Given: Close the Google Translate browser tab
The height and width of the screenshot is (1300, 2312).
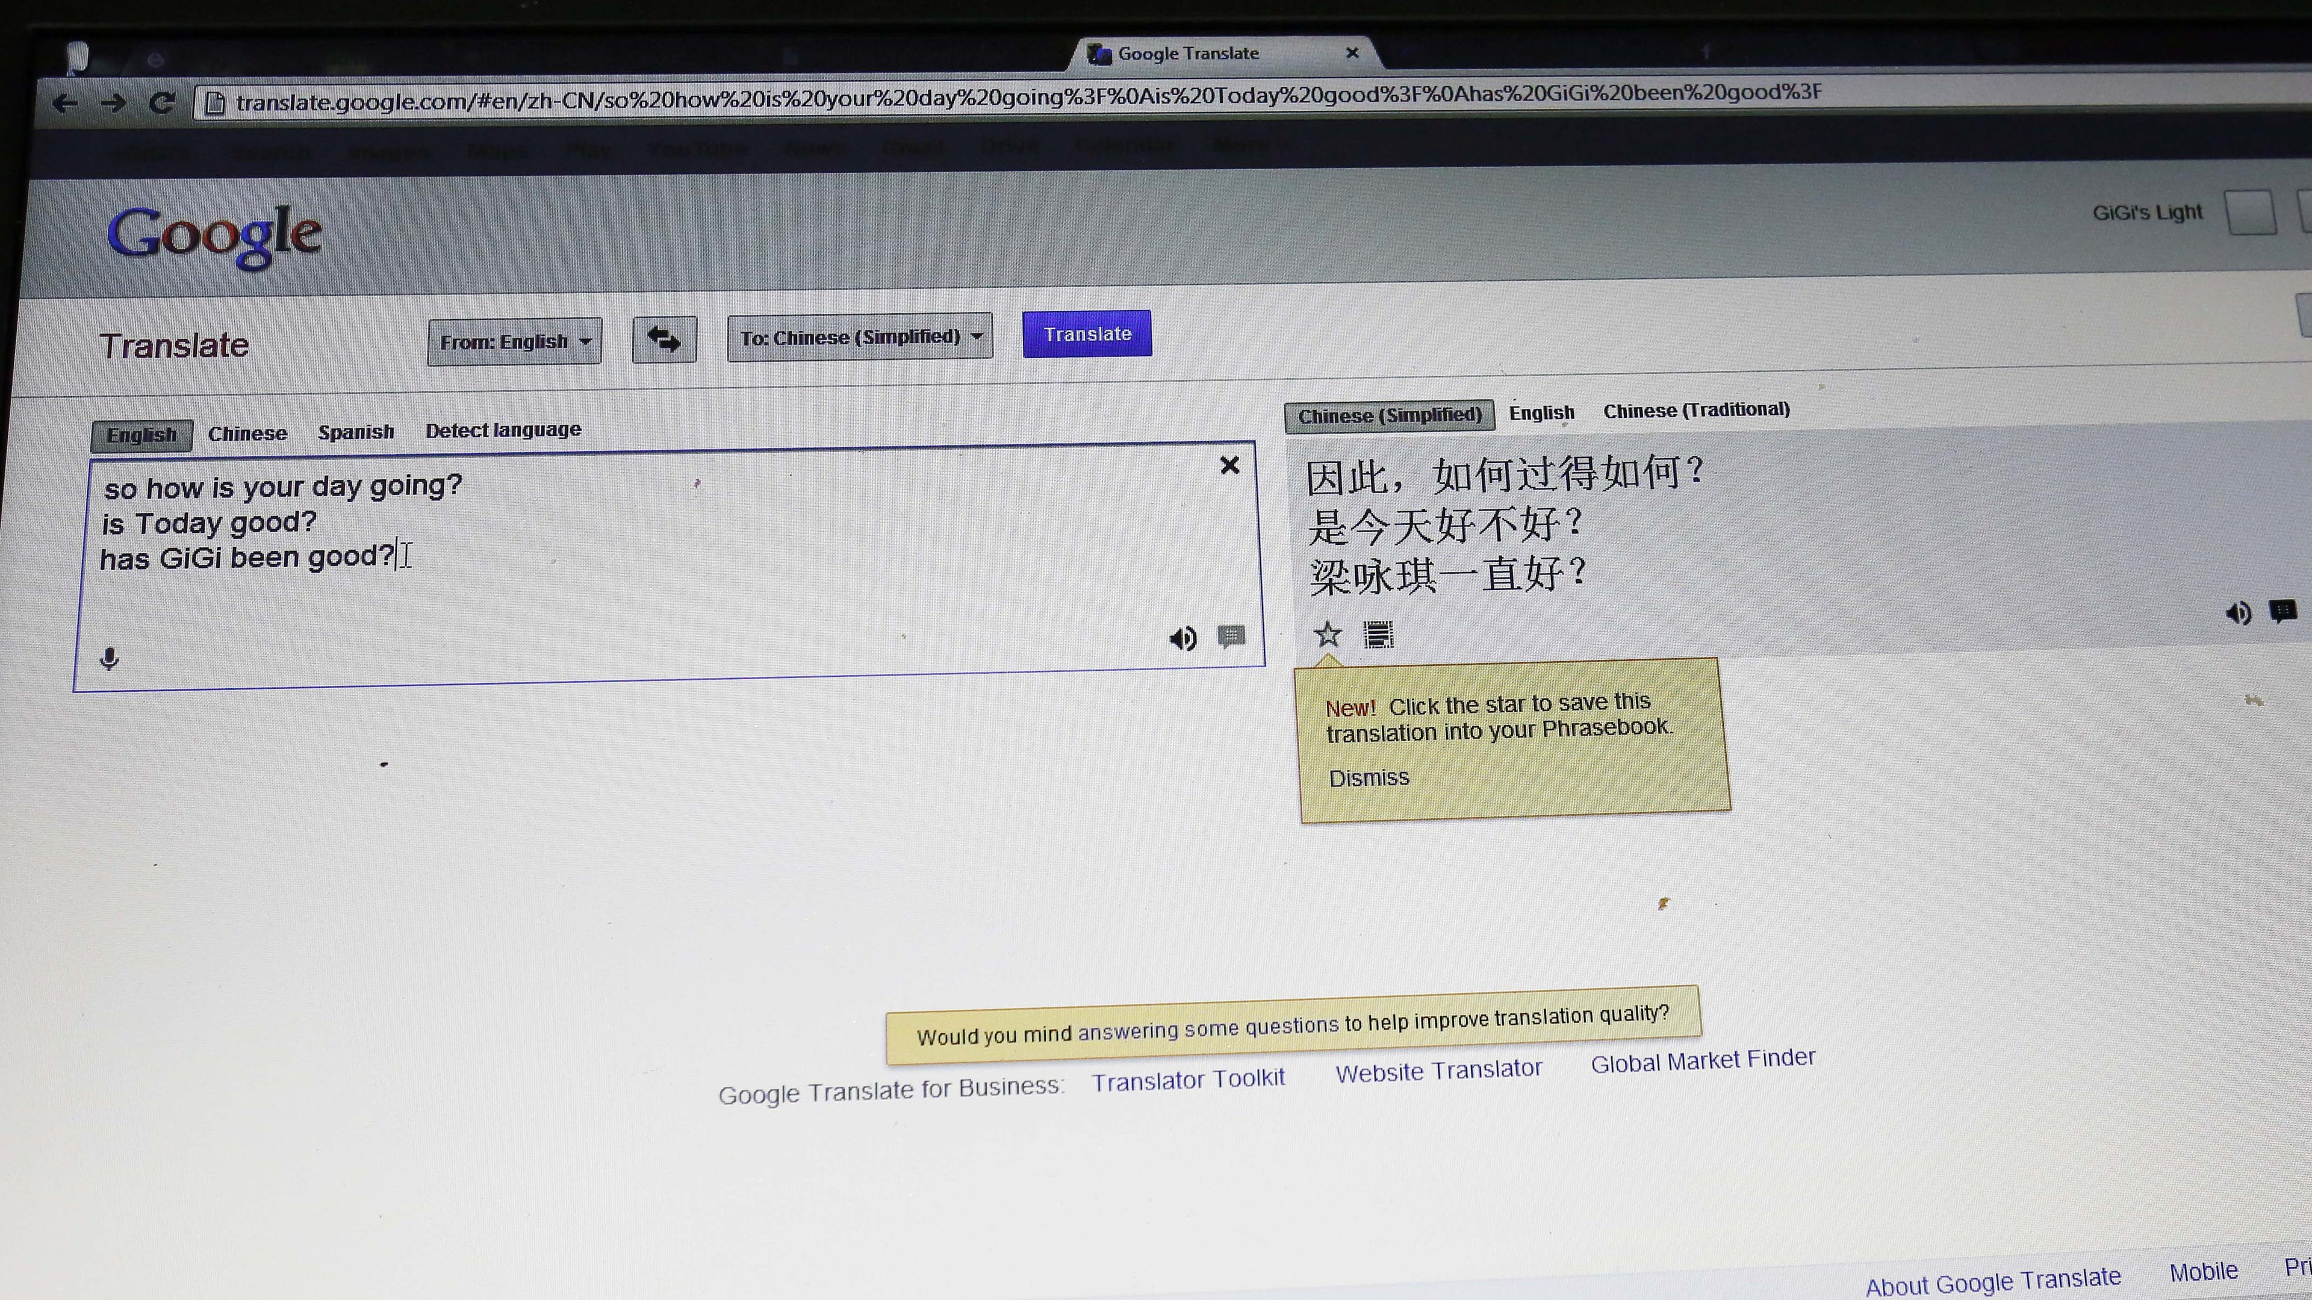Looking at the screenshot, I should point(1352,53).
